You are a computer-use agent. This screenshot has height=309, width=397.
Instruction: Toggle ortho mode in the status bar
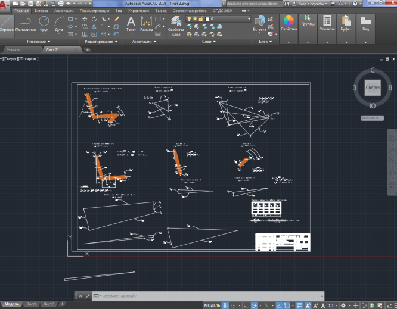246,305
